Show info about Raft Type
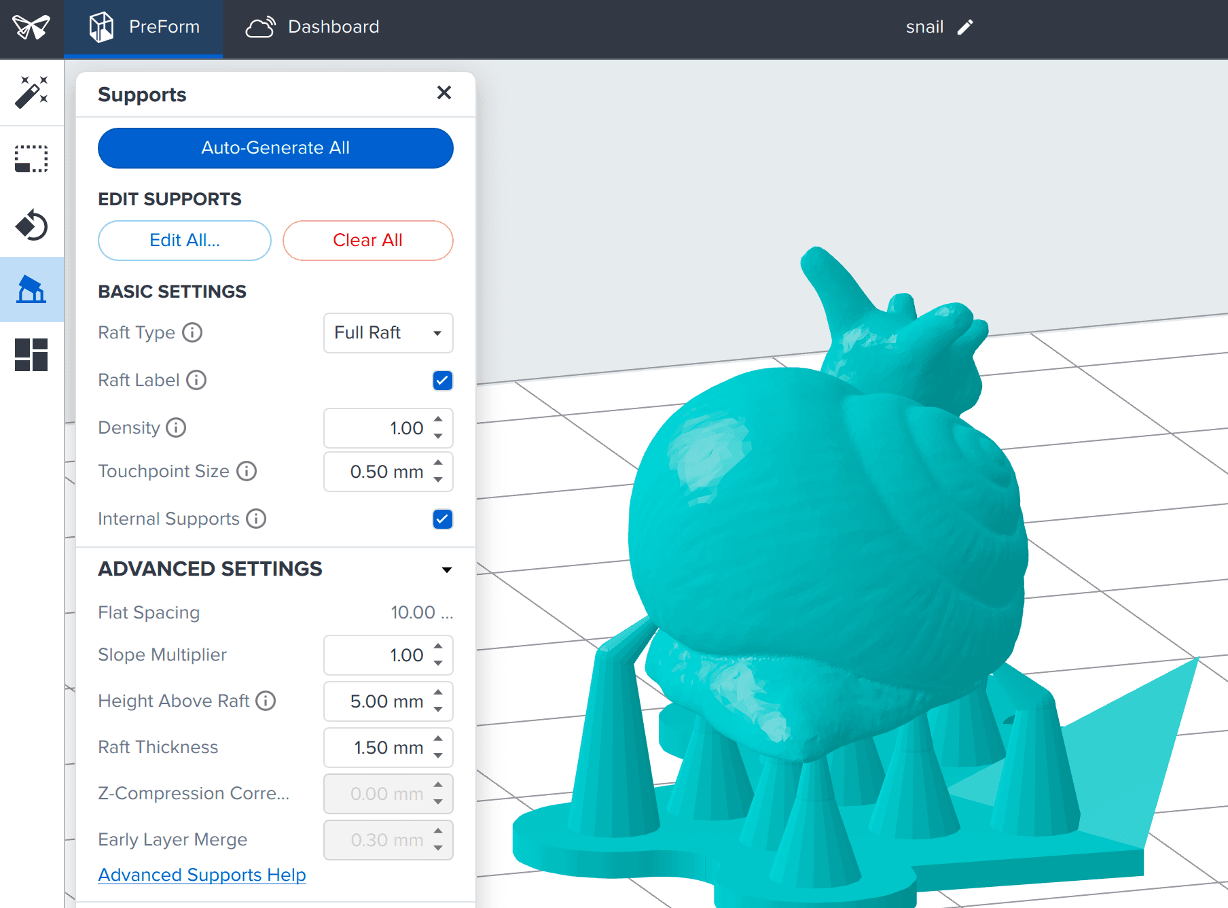The width and height of the screenshot is (1228, 908). pyautogui.click(x=193, y=332)
